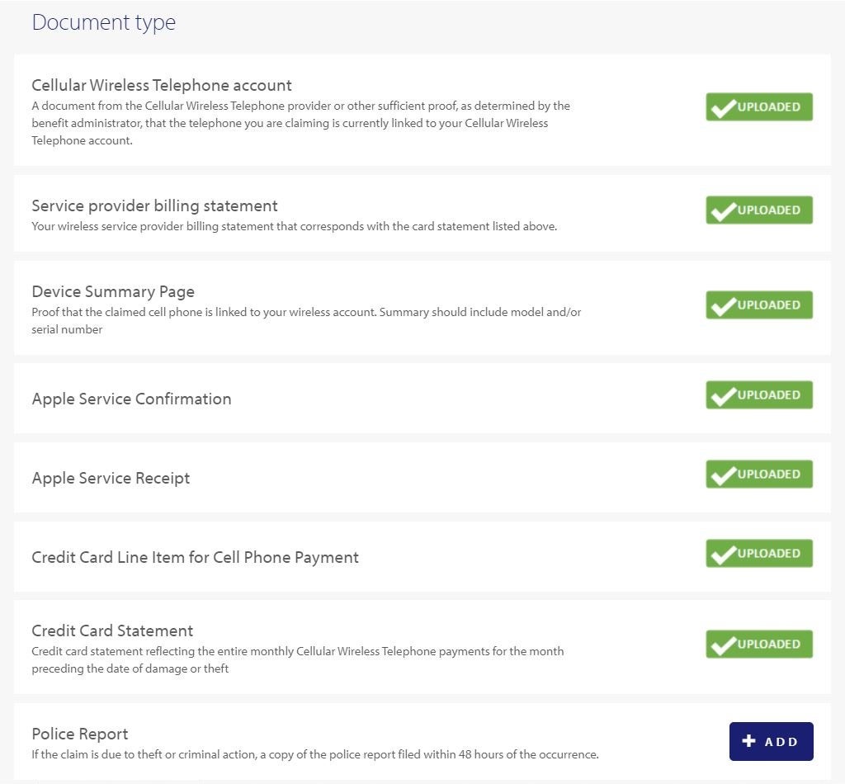Click the checkmark icon beside Service provider billing statement

click(722, 210)
